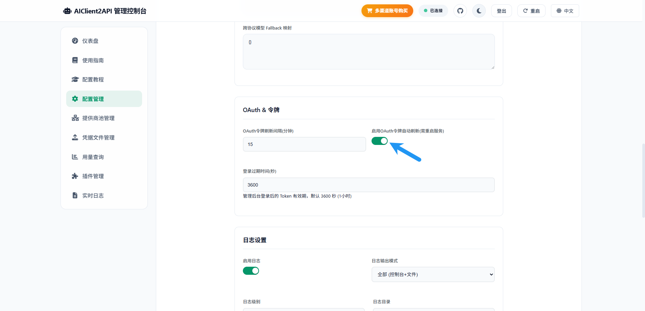Click the OAuth refresh interval field
Viewport: 645px width, 311px height.
click(x=304, y=144)
